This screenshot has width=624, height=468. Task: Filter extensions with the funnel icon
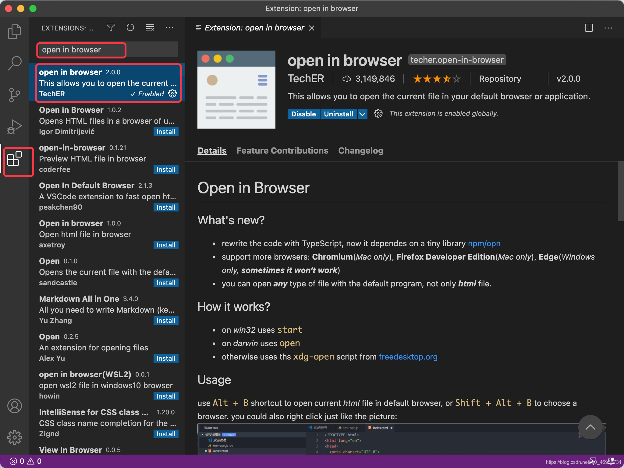(111, 28)
